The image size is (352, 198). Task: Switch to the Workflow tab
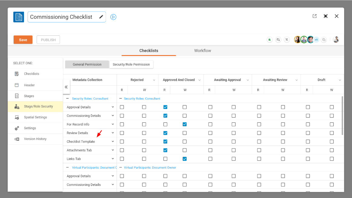click(x=202, y=51)
